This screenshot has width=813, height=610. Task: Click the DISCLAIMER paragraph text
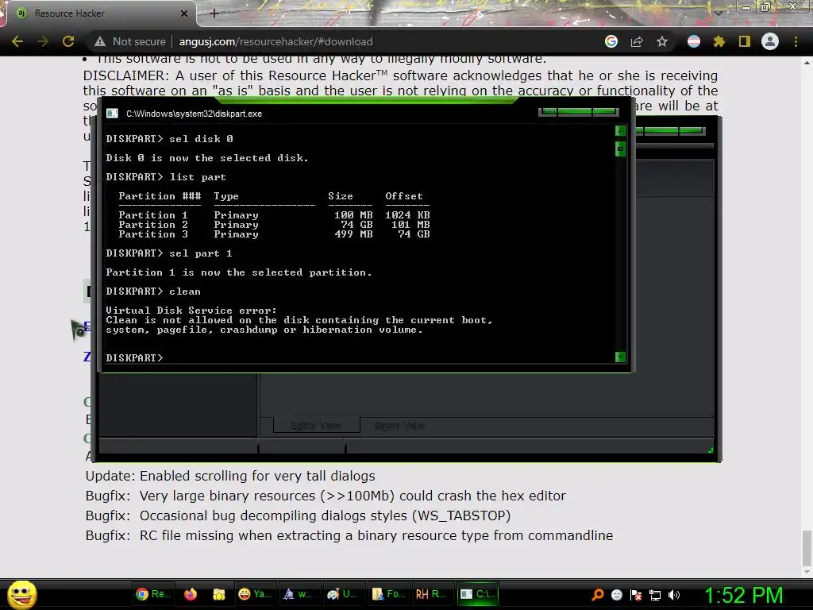click(400, 83)
